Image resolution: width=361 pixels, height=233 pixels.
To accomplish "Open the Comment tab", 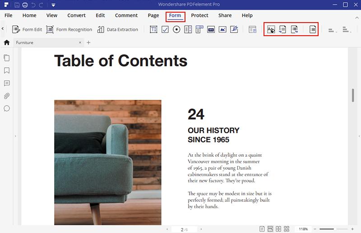I will point(126,15).
